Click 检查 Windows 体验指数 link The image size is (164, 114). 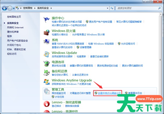click(101, 44)
